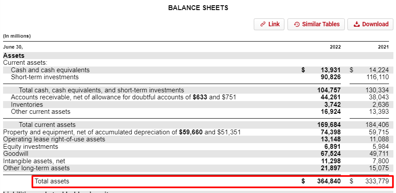The width and height of the screenshot is (396, 193).
Task: Click the Total current assets label
Action: (x=47, y=125)
